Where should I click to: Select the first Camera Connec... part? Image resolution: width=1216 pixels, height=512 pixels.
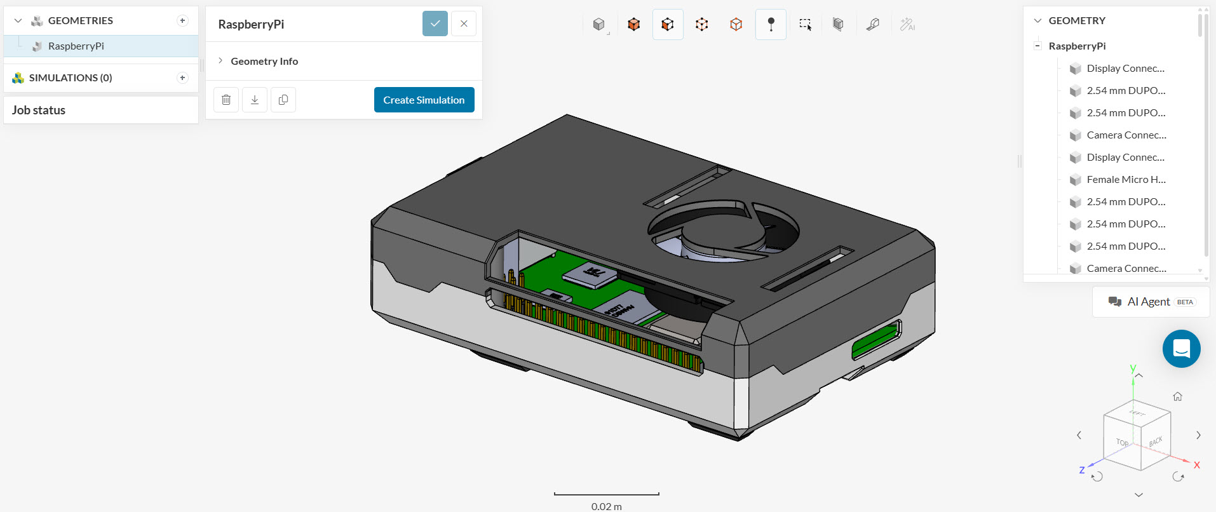(1126, 135)
